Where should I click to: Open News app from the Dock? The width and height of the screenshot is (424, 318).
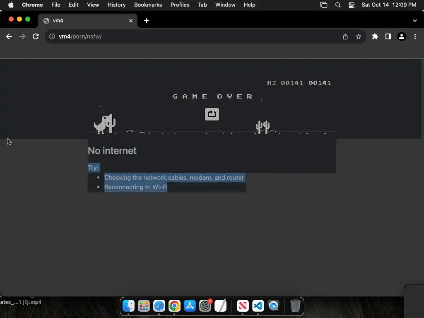point(243,306)
